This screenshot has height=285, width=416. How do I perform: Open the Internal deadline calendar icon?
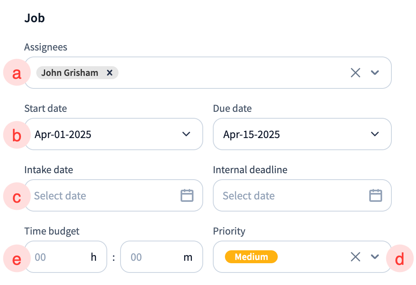pyautogui.click(x=376, y=195)
